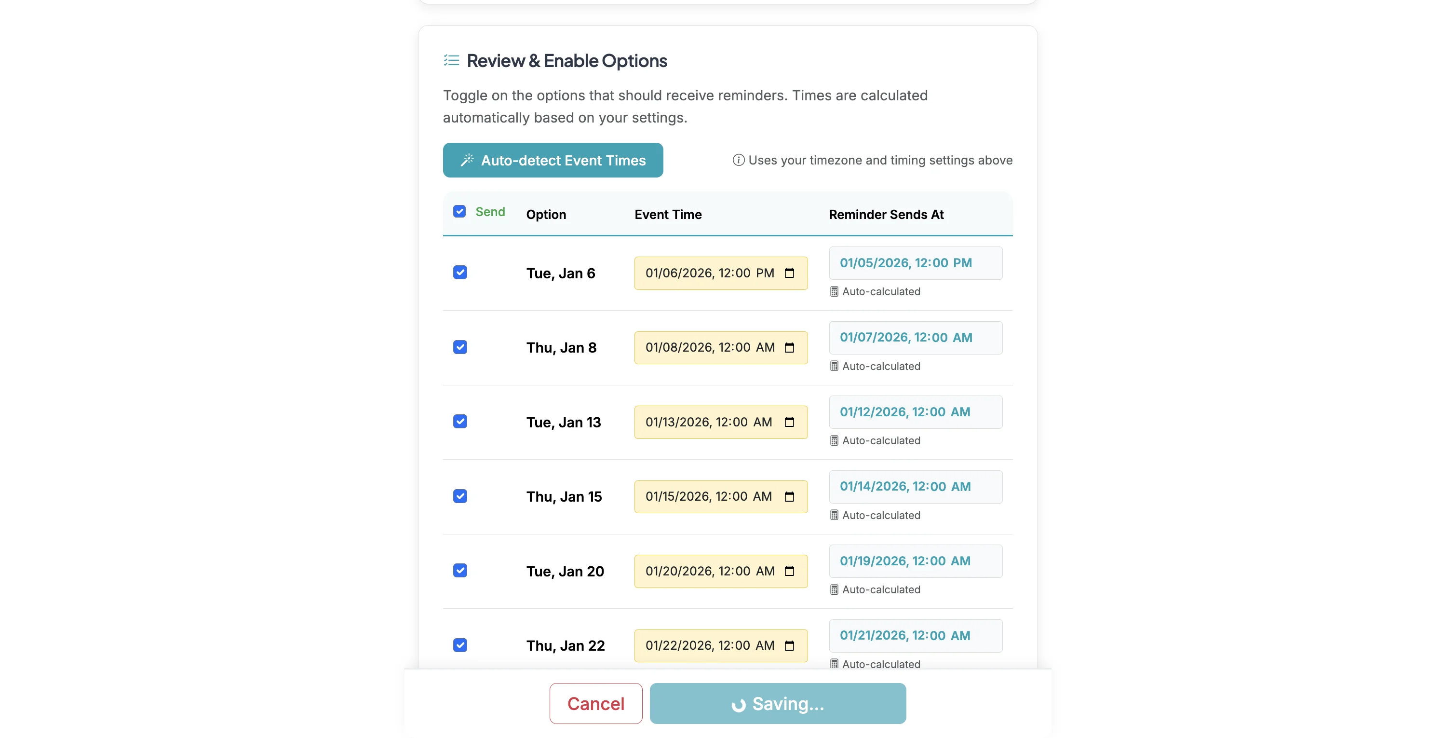Click the Auto-detect Event Times button
Screen dimensions: 1456x738
(x=553, y=160)
